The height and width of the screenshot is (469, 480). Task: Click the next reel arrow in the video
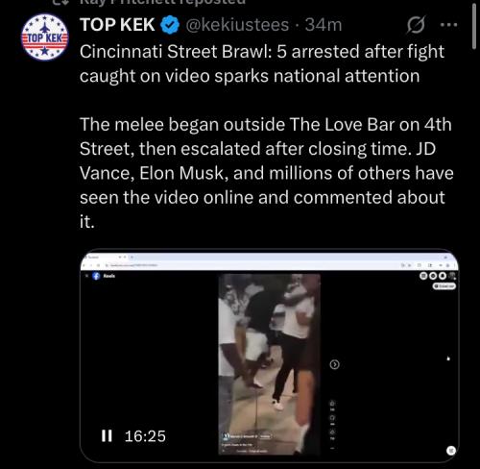(x=334, y=364)
